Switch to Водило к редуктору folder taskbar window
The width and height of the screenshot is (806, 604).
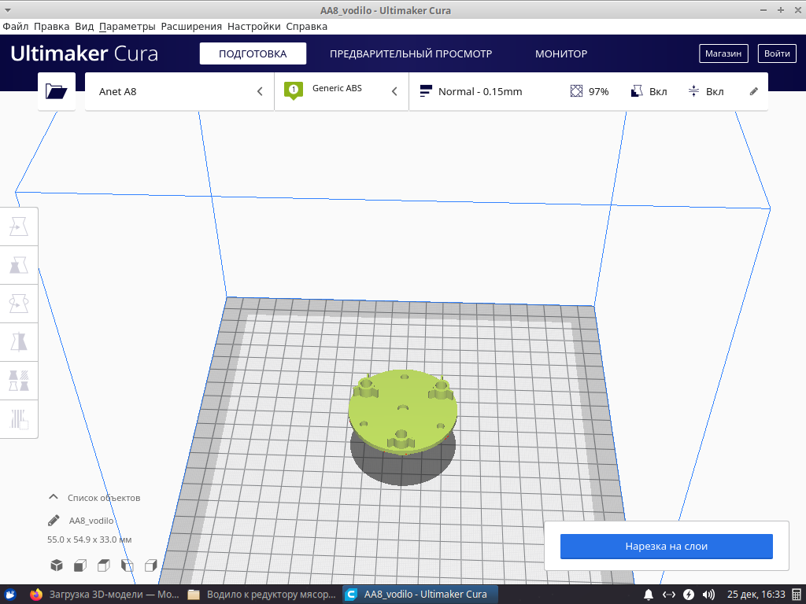coord(262,595)
